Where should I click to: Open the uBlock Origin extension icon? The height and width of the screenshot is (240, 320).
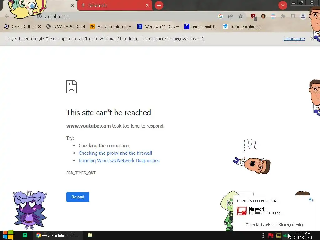(x=254, y=17)
